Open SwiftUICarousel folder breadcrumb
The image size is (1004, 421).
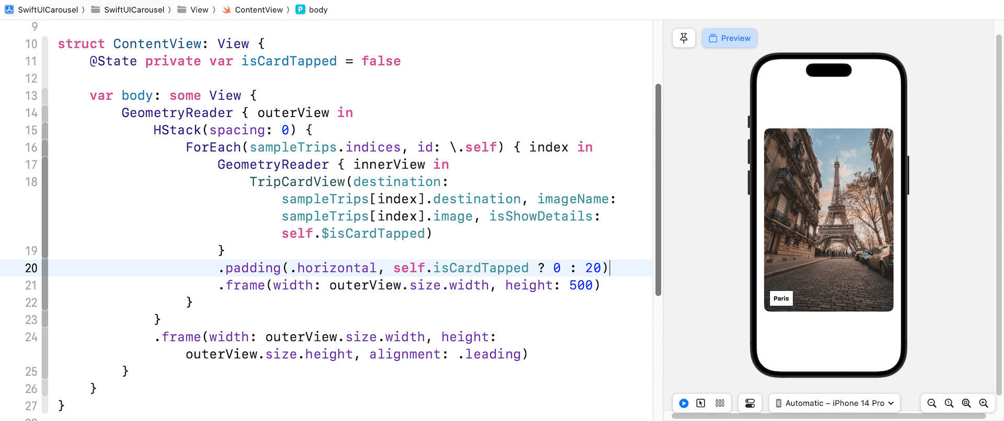tap(134, 9)
